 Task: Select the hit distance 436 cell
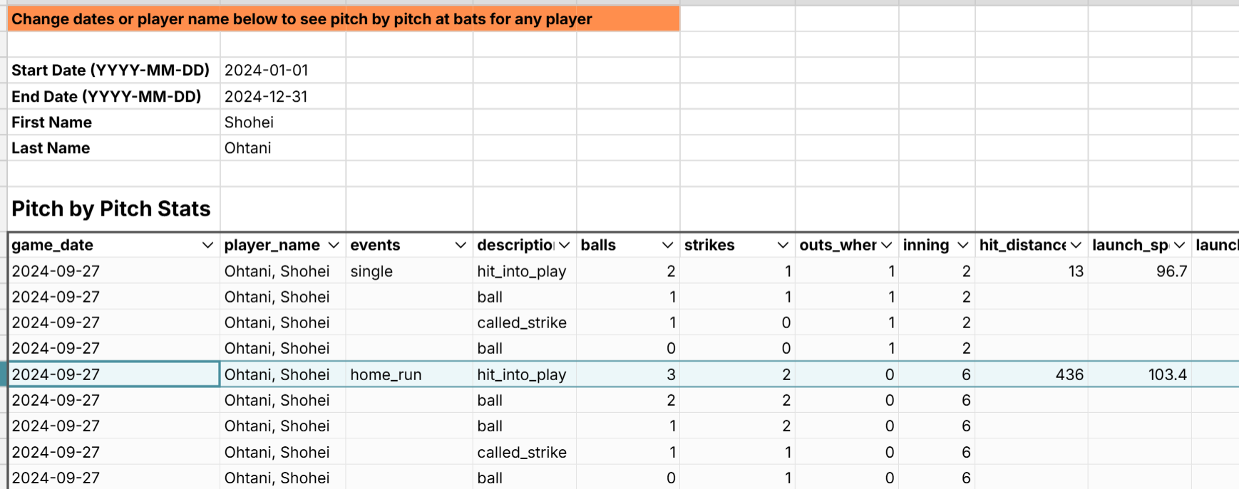click(1031, 374)
